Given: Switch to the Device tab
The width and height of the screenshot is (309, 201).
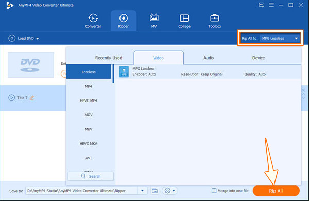Looking at the screenshot, I should (259, 58).
